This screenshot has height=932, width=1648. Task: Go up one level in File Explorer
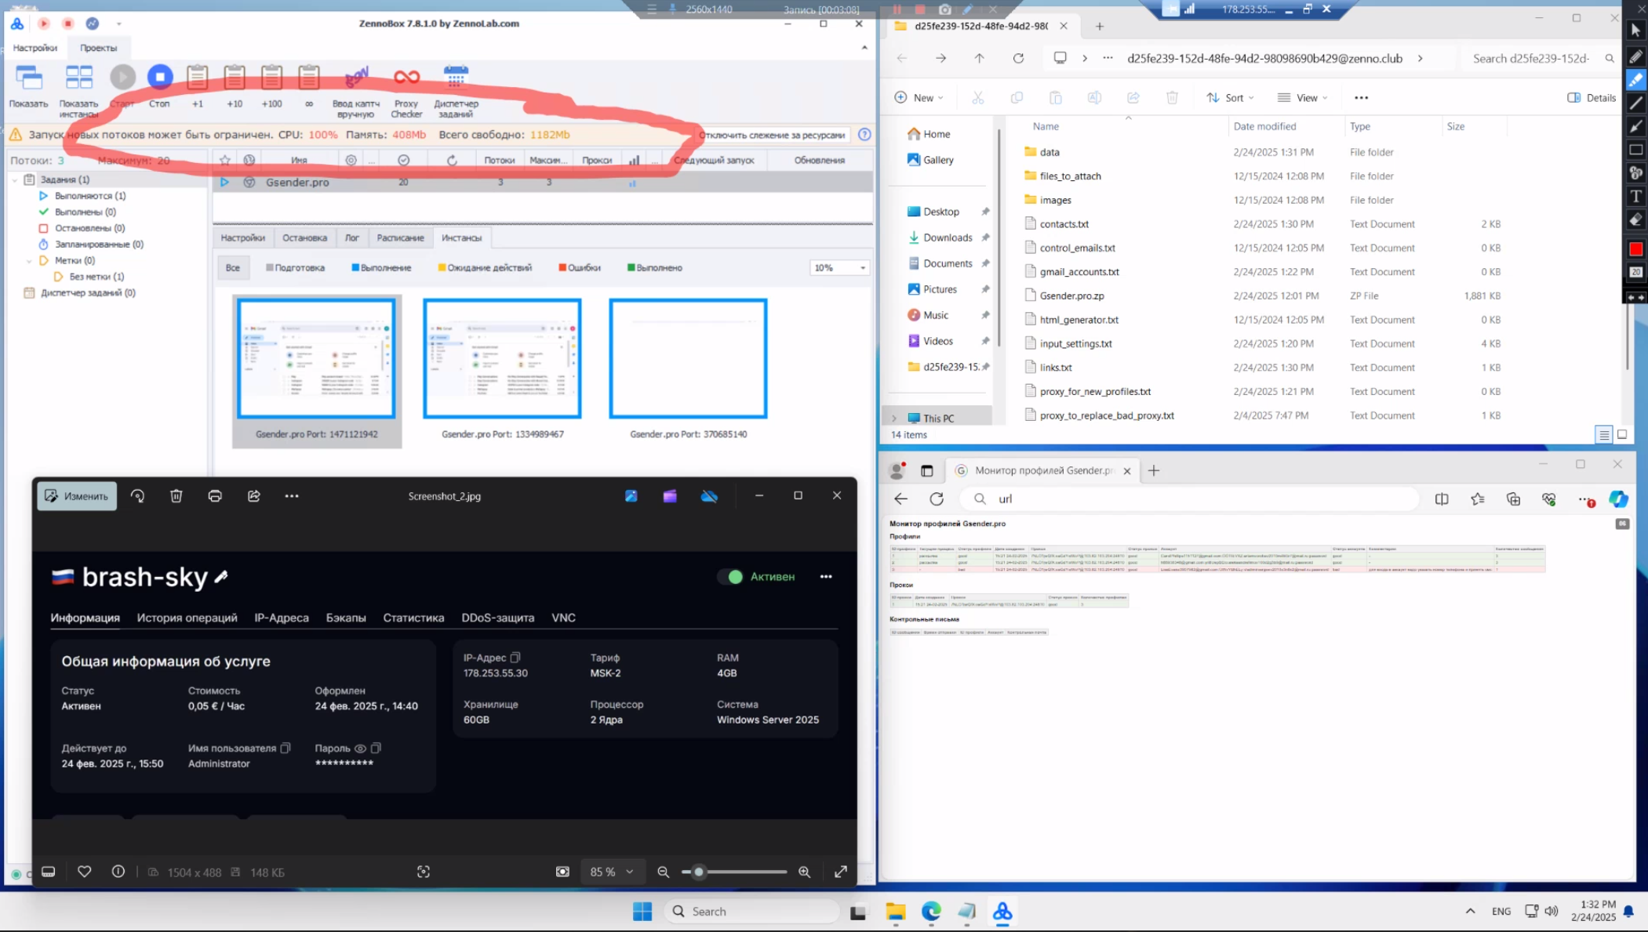point(980,58)
